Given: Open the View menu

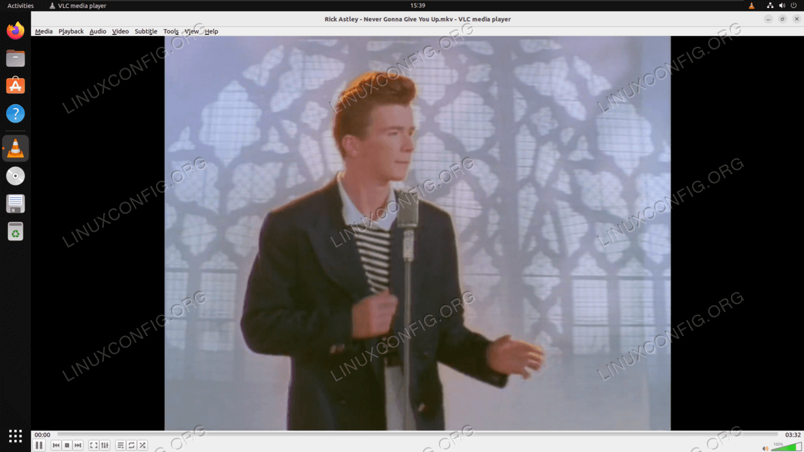Looking at the screenshot, I should 192,31.
